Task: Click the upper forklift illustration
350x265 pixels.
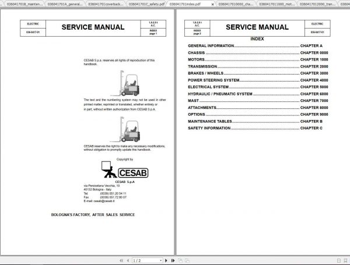Action: coord(125,83)
